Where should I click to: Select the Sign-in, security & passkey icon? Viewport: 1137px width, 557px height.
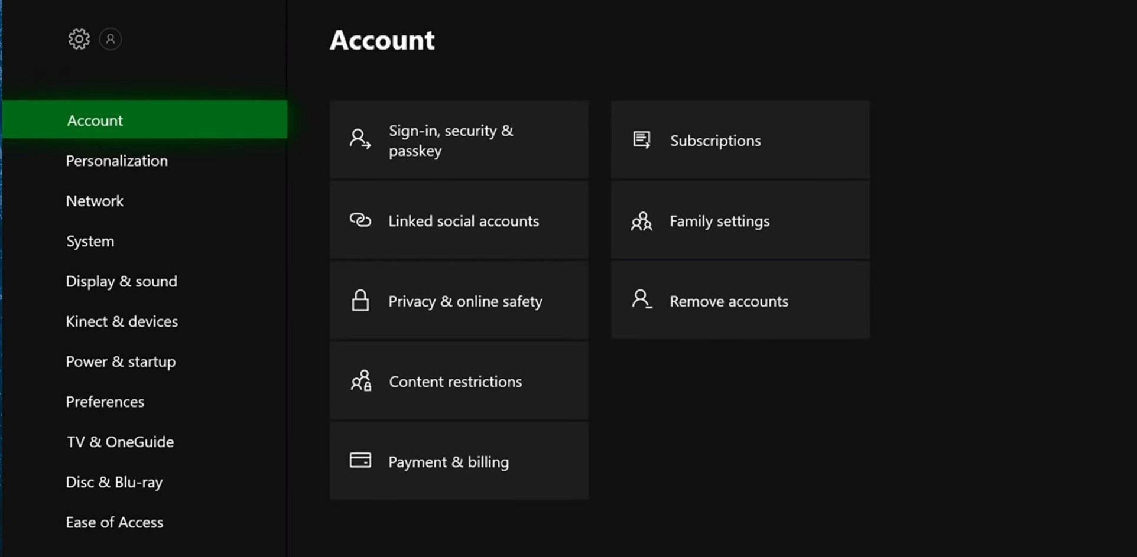pyautogui.click(x=359, y=138)
